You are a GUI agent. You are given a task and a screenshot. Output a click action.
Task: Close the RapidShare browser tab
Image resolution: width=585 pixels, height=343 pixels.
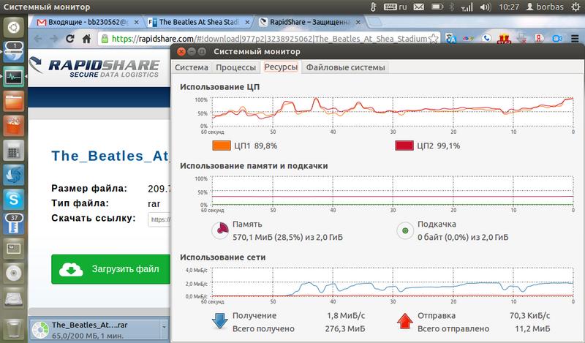[358, 23]
